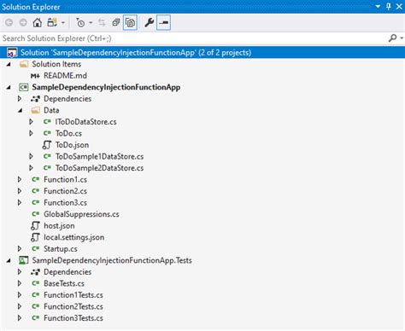Click the test project icon of SampleDependencyInjectionFunctionApp.Tests

[x=24, y=260]
